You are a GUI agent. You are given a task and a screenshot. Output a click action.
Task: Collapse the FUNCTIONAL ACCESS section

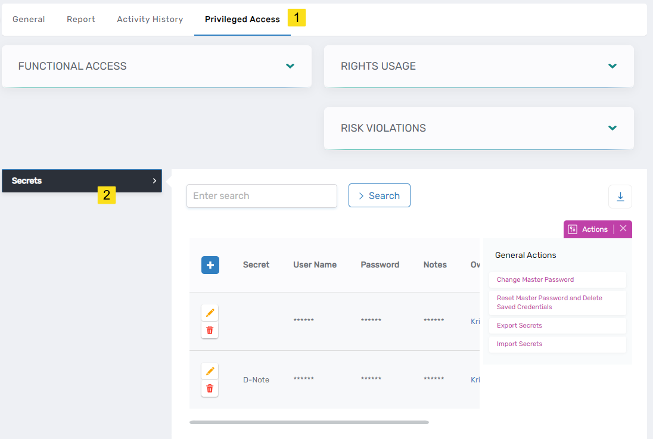pos(290,66)
